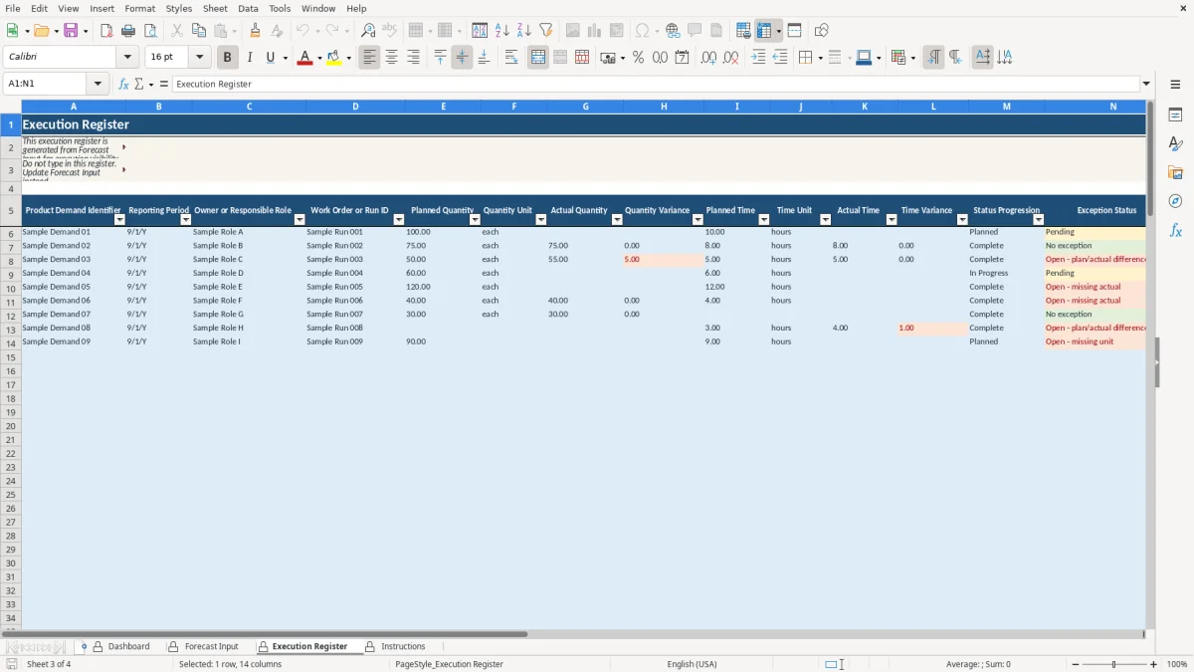Toggle Wrap Text
Viewport: 1194px width, 672px height.
(x=511, y=58)
